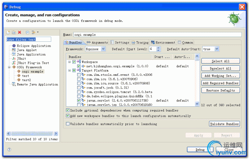The width and height of the screenshot is (249, 159).
Task: Click the help question mark icon
Action: 9,150
